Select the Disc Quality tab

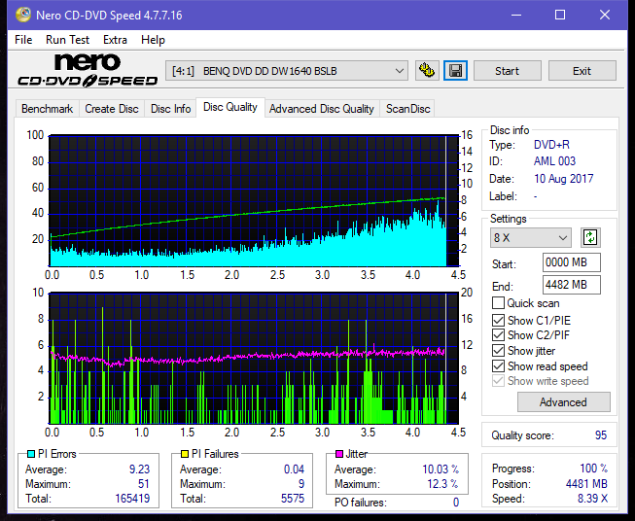(x=230, y=107)
